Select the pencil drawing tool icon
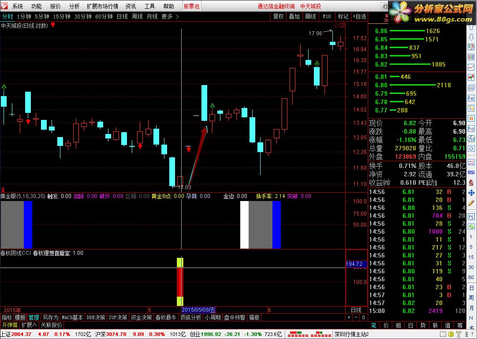The height and width of the screenshot is (339, 477). [471, 203]
